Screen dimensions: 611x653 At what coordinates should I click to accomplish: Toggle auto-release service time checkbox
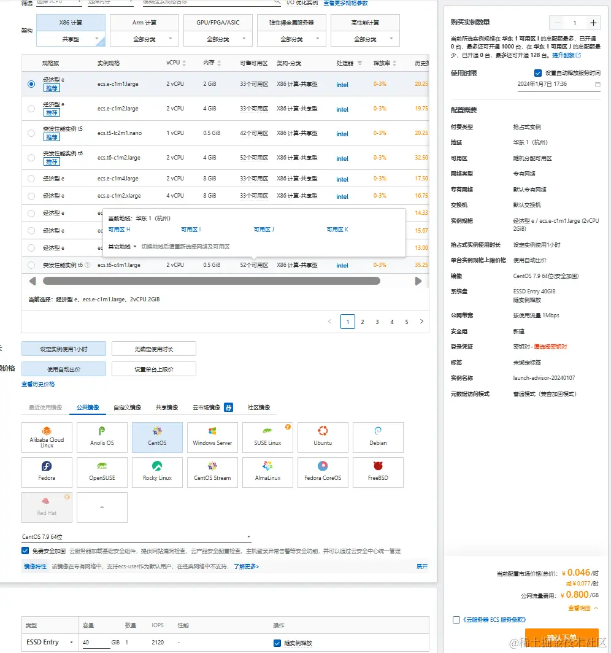point(538,73)
